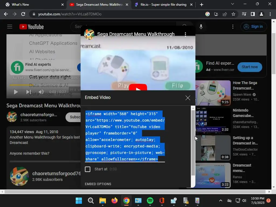Open Google icon in address bar
276x207 pixels.
(x=208, y=14)
